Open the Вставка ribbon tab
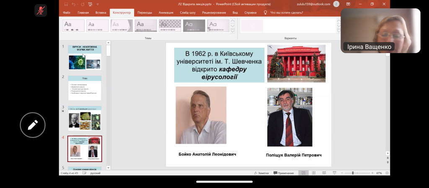Image resolution: width=429 pixels, height=188 pixels. point(101,13)
